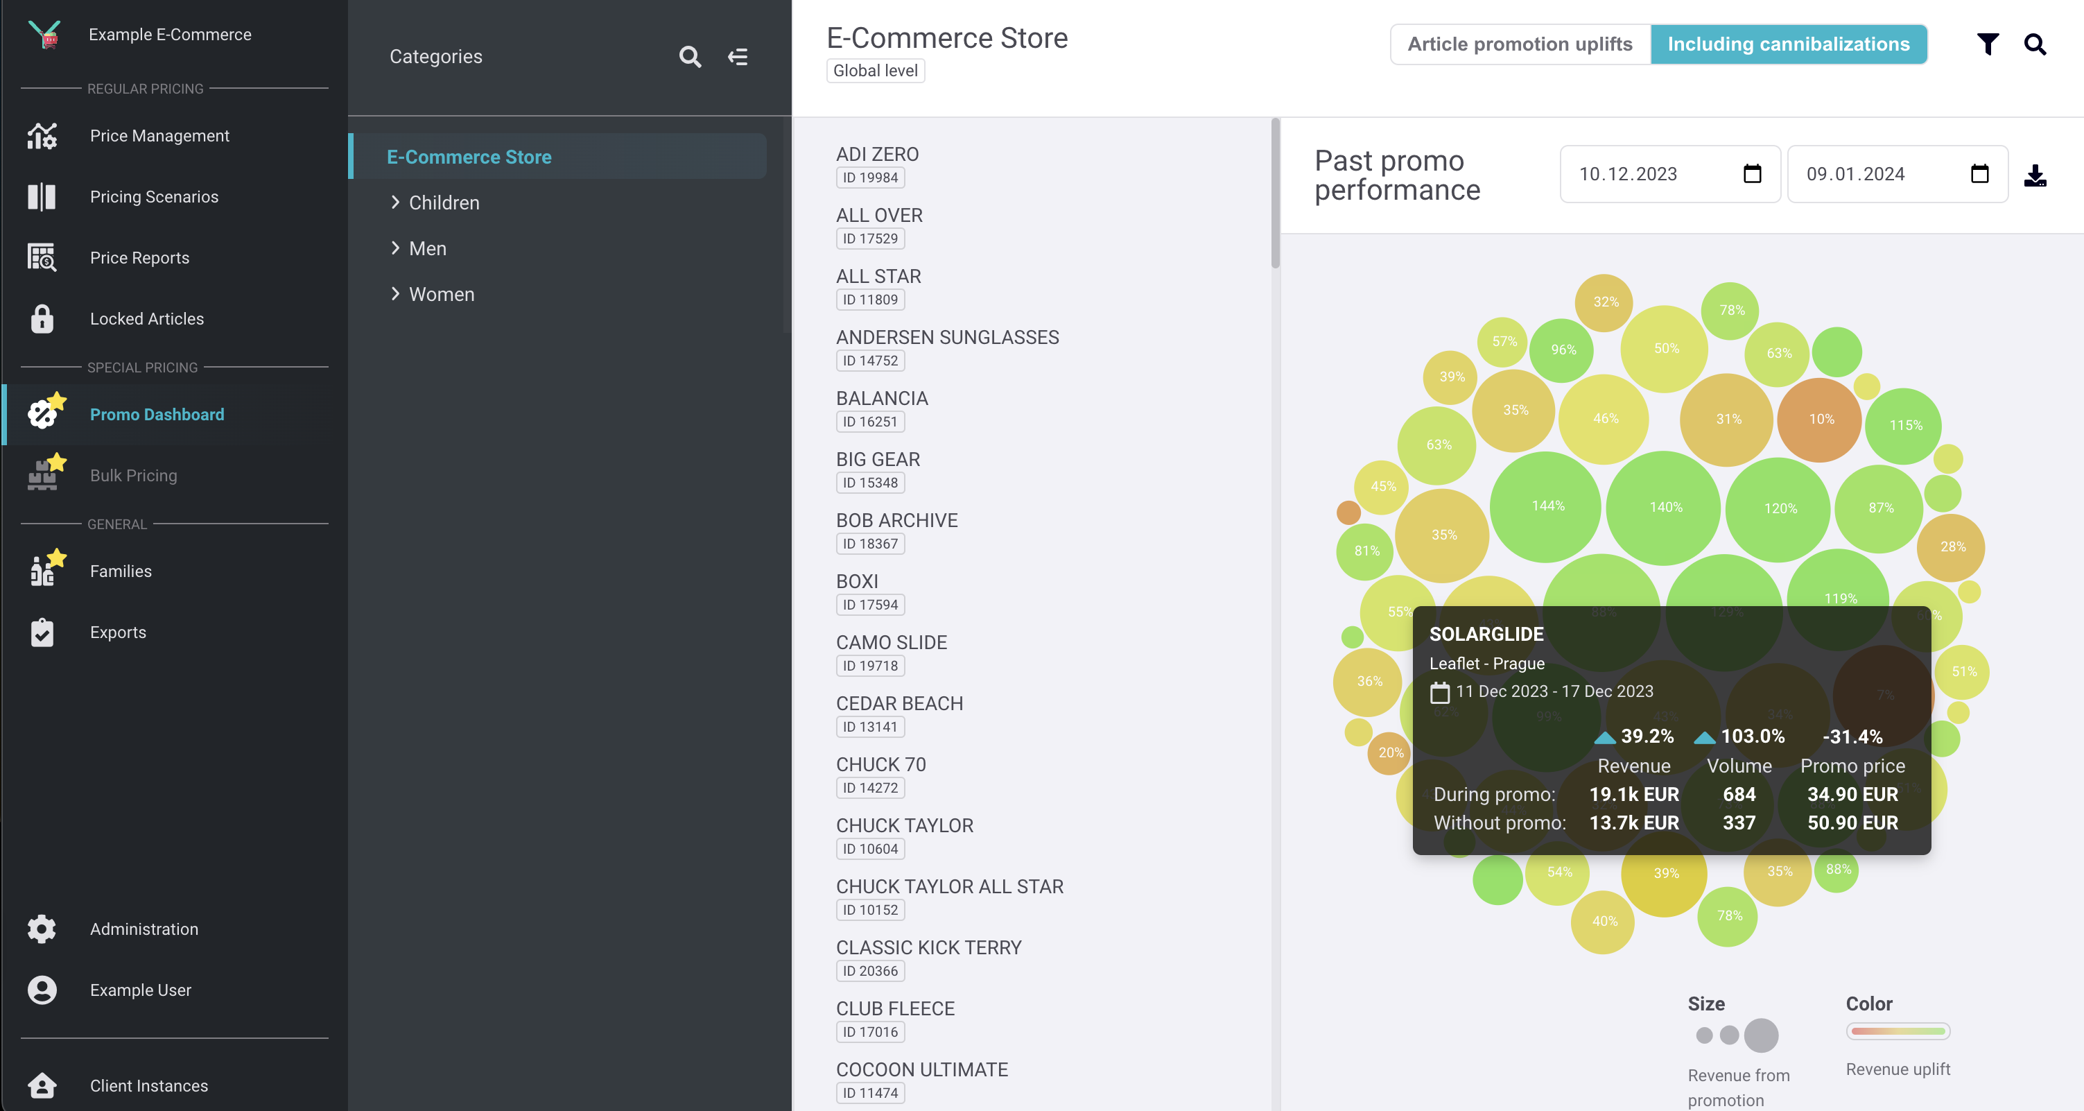Image resolution: width=2084 pixels, height=1111 pixels.
Task: Click the Global level tag
Action: coord(876,71)
